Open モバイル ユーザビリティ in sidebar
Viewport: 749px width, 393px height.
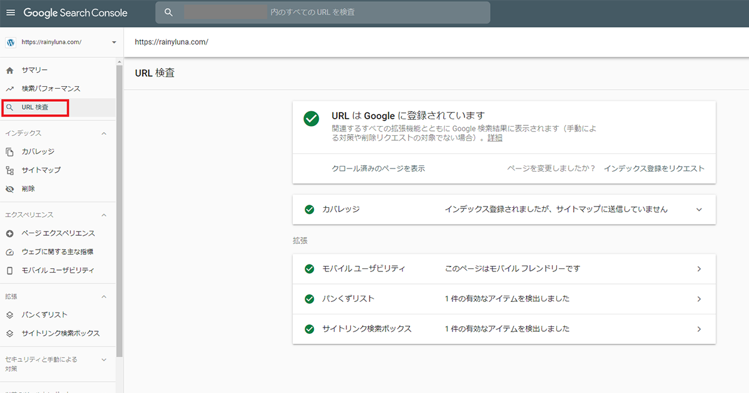click(x=58, y=271)
